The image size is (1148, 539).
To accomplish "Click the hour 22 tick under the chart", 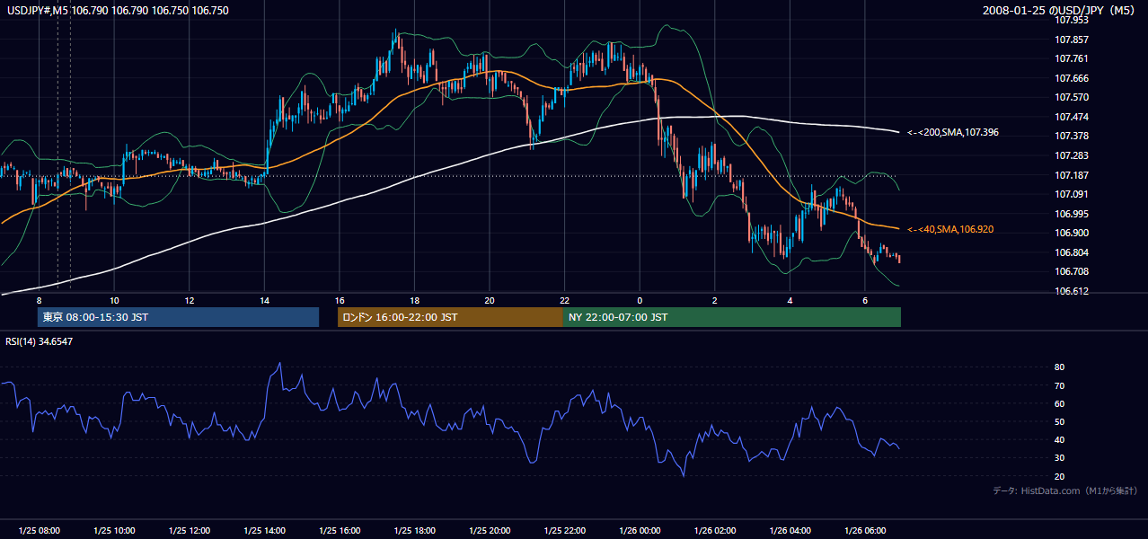I will click(x=564, y=300).
